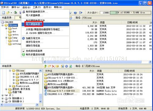Click the local list 日期/时间 column header

click(x=132, y=71)
